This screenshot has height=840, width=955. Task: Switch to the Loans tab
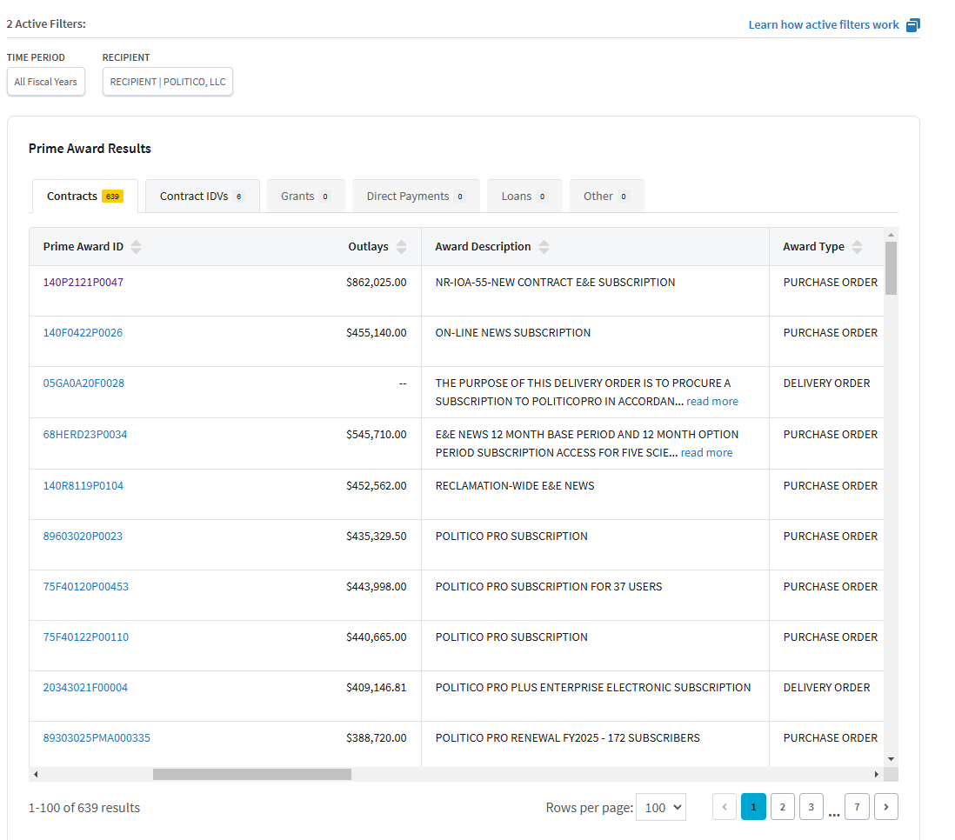tap(524, 197)
